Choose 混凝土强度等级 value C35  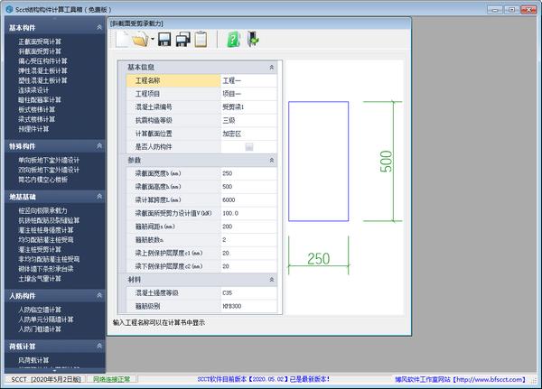(x=248, y=293)
